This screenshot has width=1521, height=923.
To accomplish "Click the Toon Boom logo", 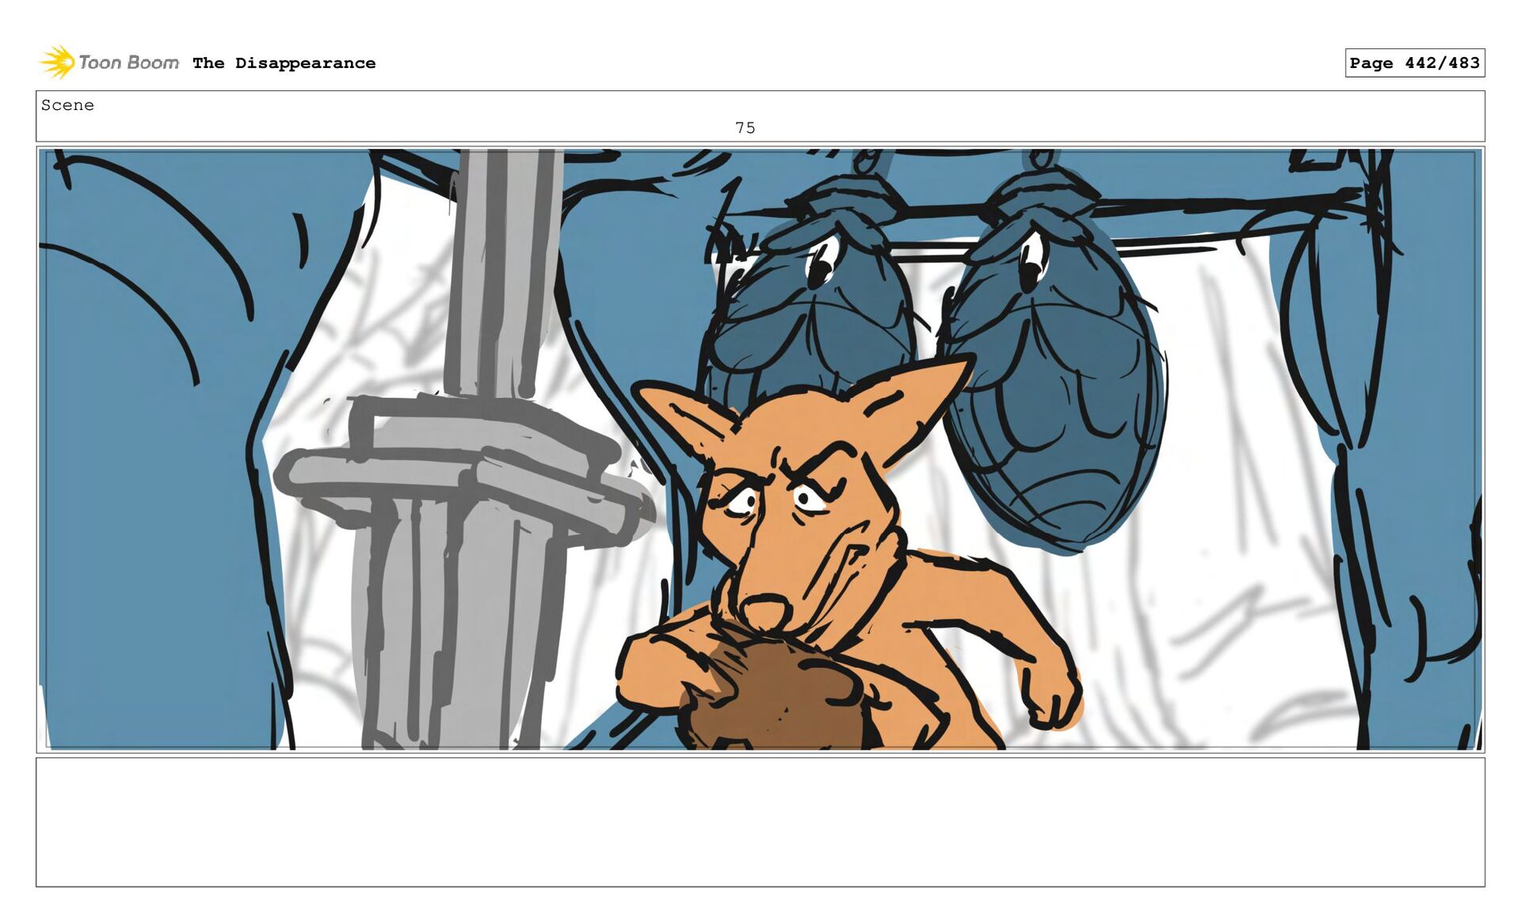I will pos(109,62).
